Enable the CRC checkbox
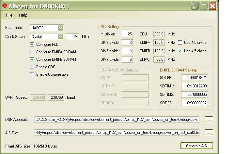Viewport: 235px width, 154px height. [x=32, y=67]
